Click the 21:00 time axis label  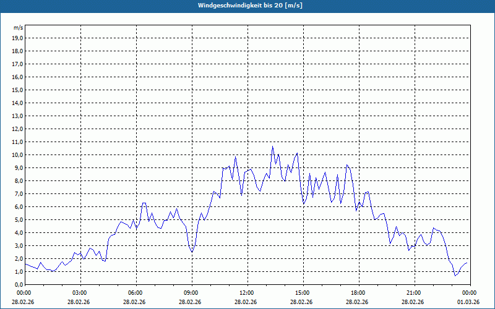click(x=413, y=293)
